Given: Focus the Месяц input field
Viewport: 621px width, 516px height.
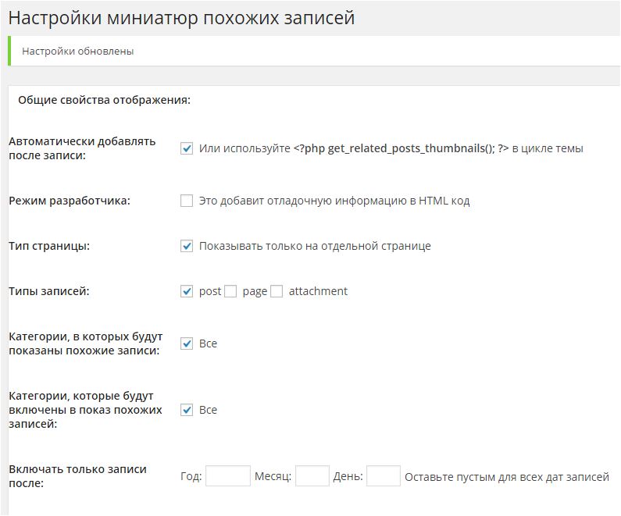Looking at the screenshot, I should [x=312, y=476].
